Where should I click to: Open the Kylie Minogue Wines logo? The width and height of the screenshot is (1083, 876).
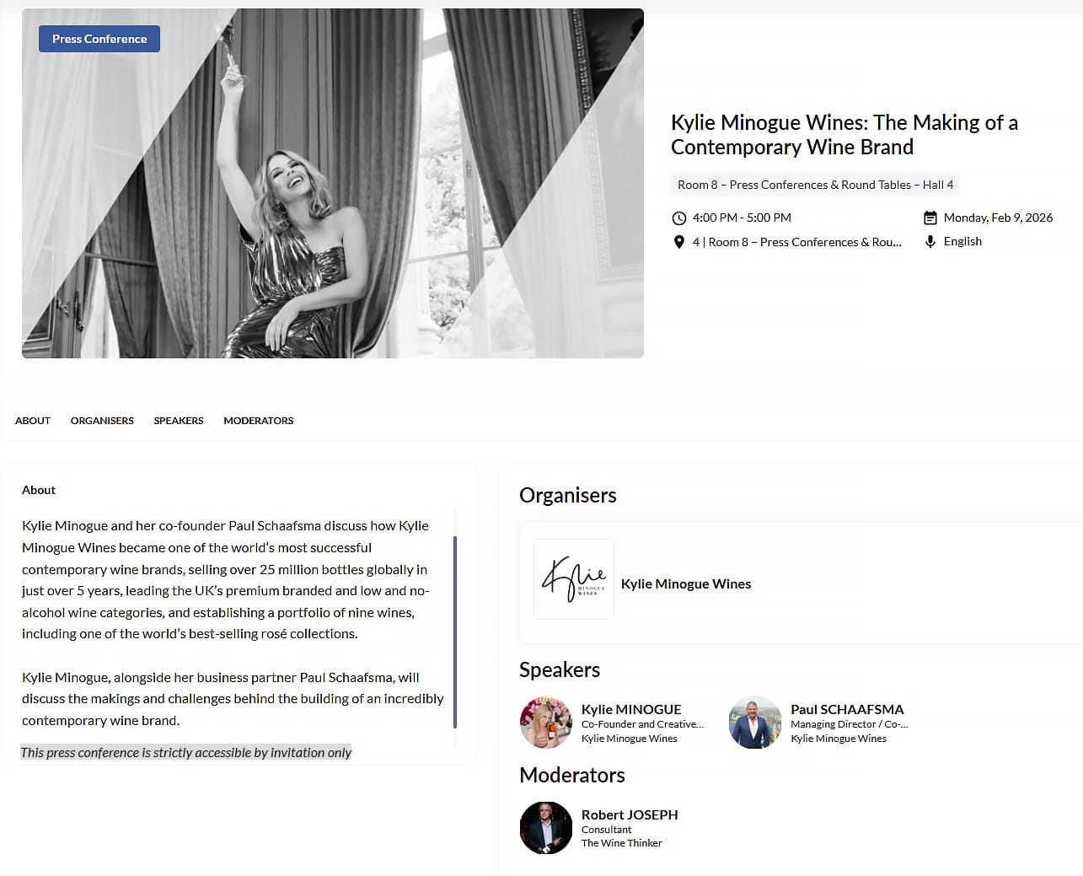pyautogui.click(x=574, y=579)
